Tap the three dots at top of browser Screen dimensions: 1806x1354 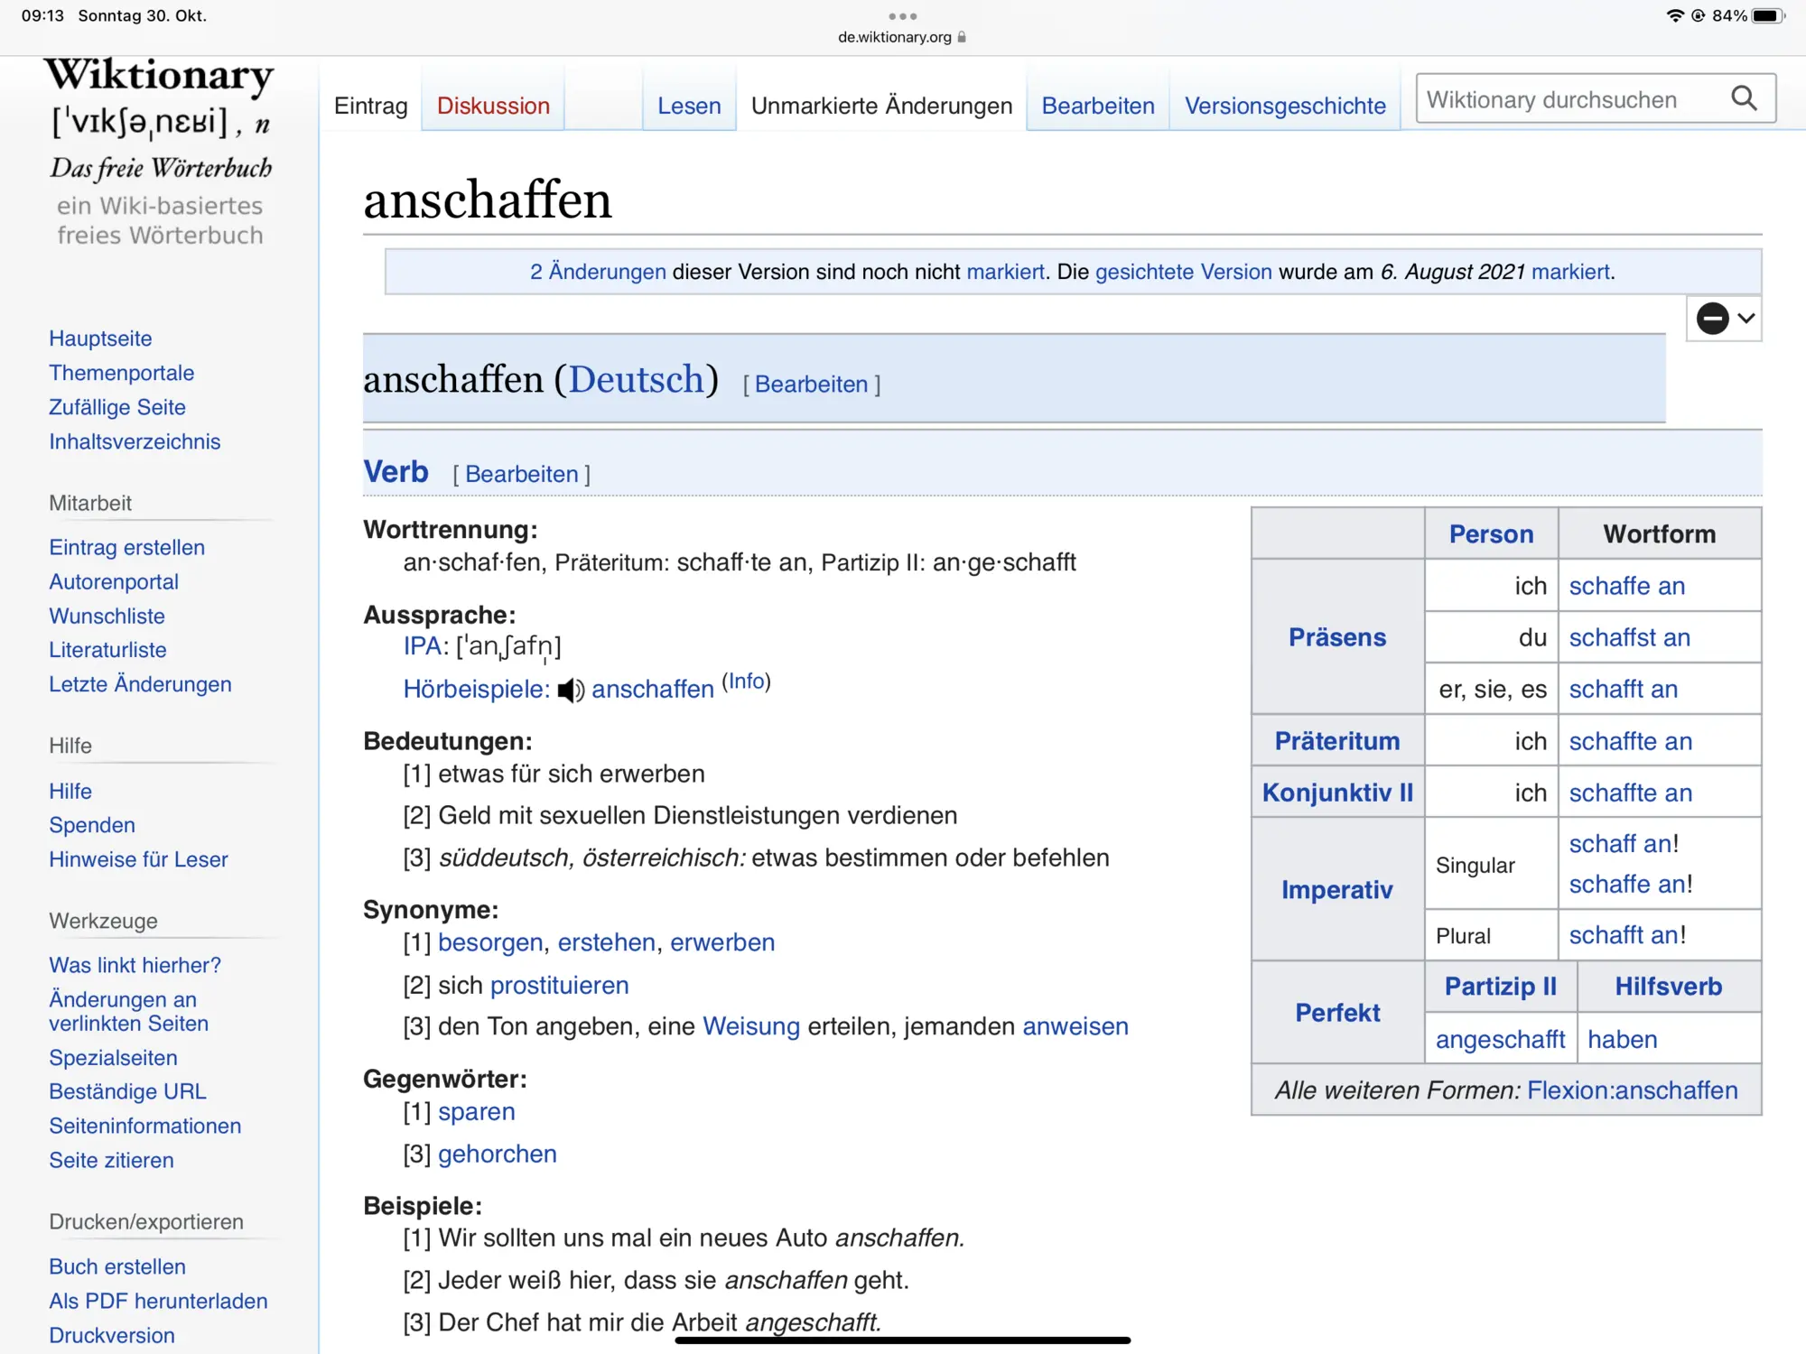tap(902, 16)
